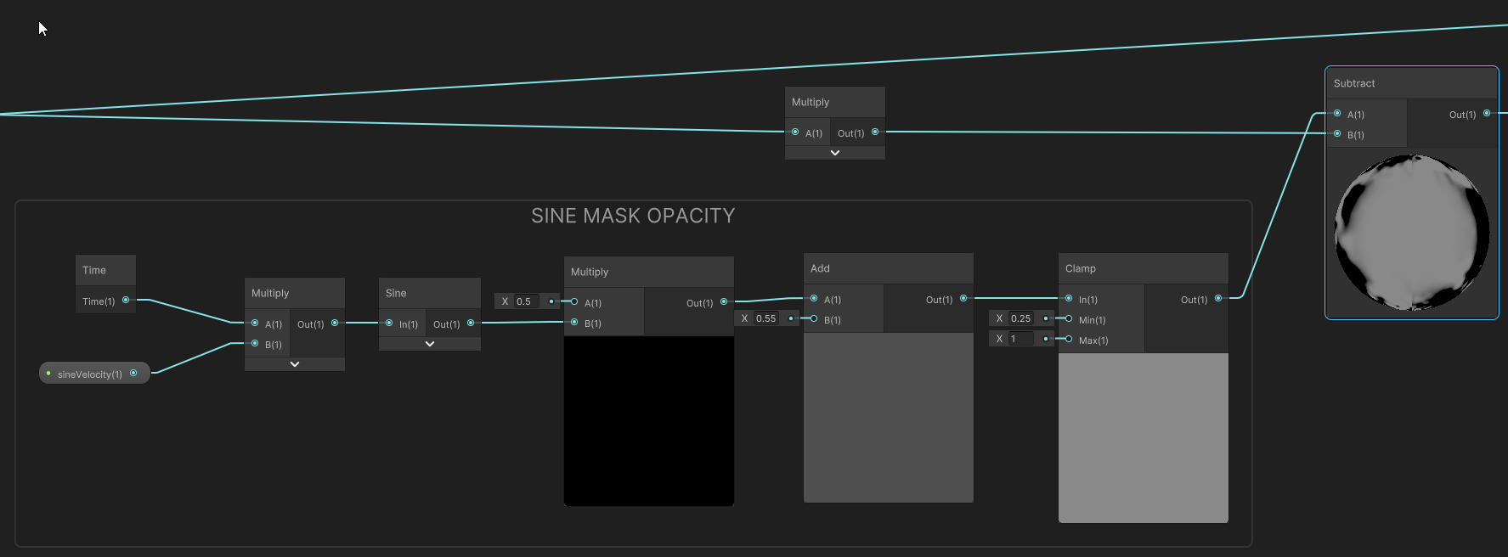Click the Subtract node's B(1) input port
The height and width of the screenshot is (557, 1508).
point(1337,133)
